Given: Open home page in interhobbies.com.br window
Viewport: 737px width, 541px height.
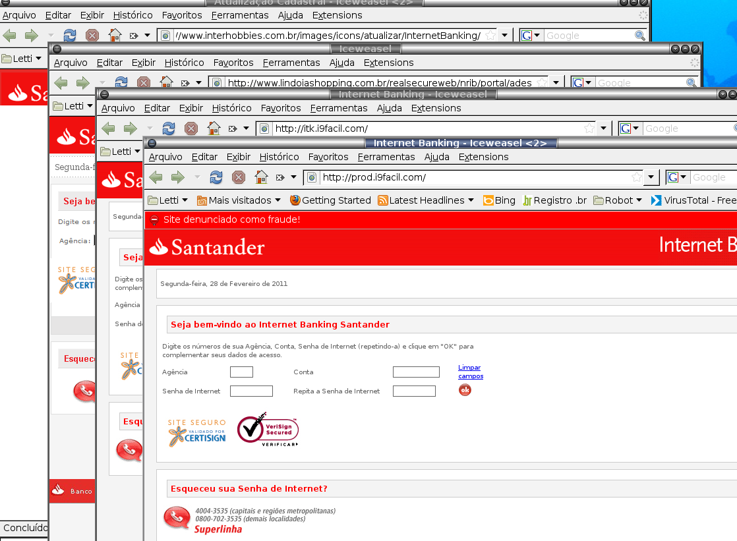Looking at the screenshot, I should [x=115, y=35].
